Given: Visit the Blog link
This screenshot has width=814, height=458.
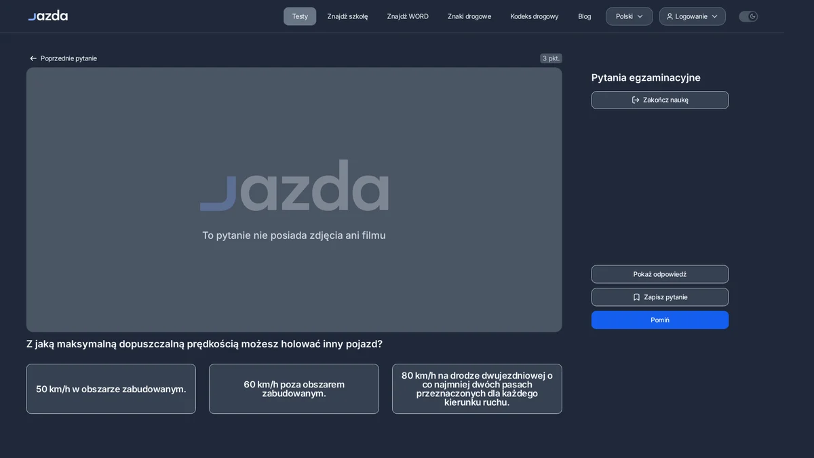Looking at the screenshot, I should pos(585,16).
